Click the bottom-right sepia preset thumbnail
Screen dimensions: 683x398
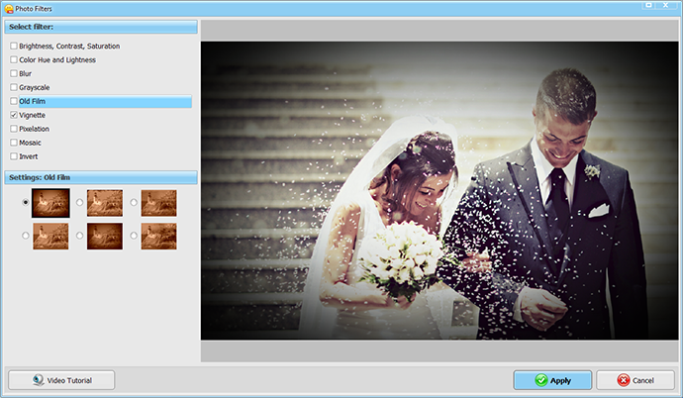click(159, 236)
